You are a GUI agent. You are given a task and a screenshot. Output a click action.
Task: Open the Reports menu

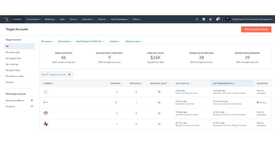click(x=103, y=19)
